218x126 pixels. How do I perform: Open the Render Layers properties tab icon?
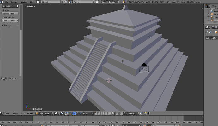(x=216, y=27)
